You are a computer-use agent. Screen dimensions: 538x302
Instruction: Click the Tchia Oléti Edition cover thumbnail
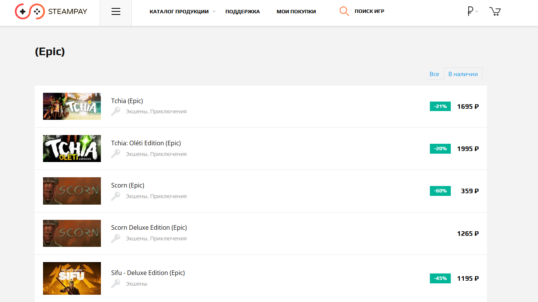72,149
